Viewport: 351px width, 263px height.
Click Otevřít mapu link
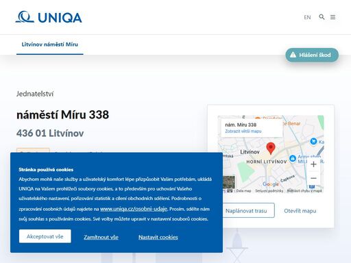tap(300, 211)
